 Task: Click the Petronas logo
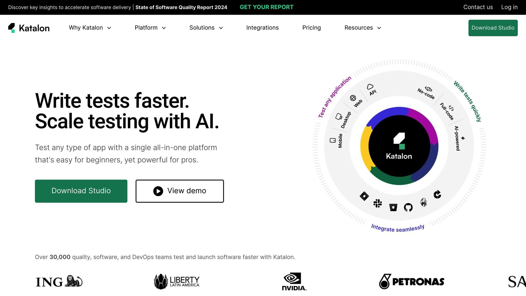(411, 281)
